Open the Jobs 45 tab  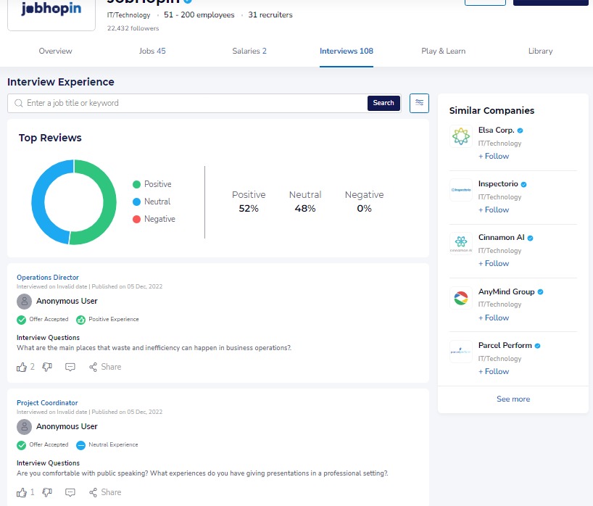pos(152,51)
